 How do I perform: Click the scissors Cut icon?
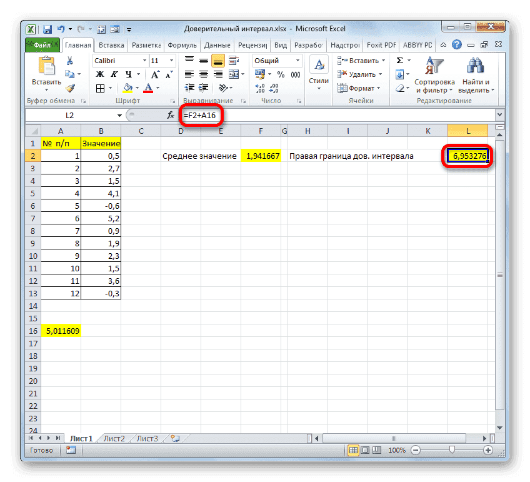69,61
